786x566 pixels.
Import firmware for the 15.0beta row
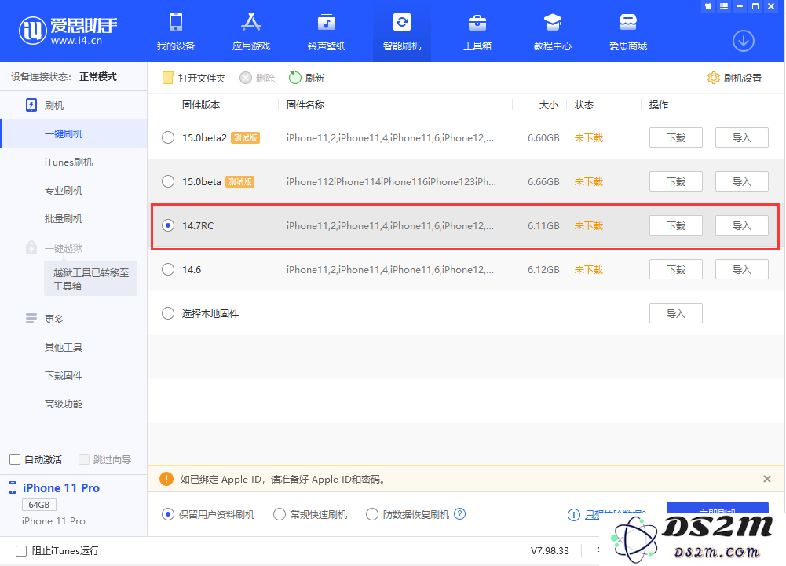tap(741, 181)
